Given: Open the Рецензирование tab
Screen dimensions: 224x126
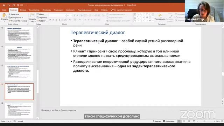Looking at the screenshot, I should coord(84,10).
